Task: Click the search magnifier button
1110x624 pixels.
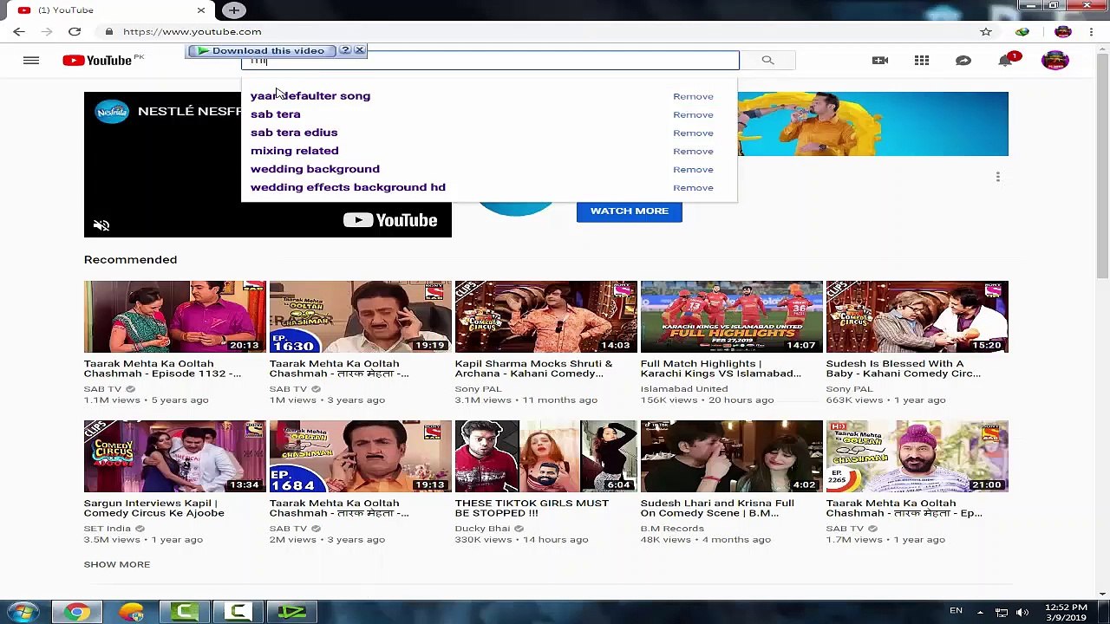Action: point(767,60)
